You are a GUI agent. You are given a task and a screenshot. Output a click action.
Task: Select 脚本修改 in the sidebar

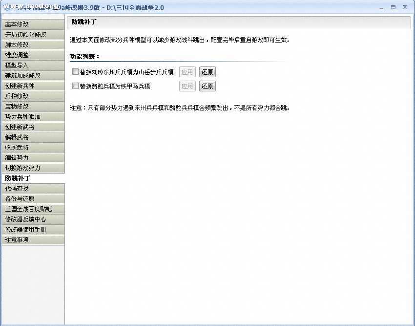click(33, 44)
